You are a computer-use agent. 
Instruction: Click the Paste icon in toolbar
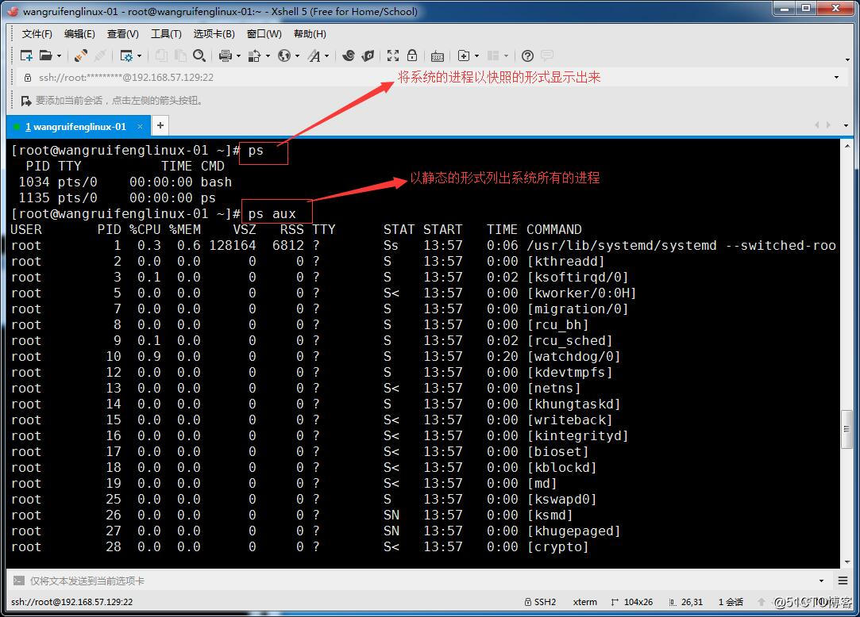click(x=180, y=56)
